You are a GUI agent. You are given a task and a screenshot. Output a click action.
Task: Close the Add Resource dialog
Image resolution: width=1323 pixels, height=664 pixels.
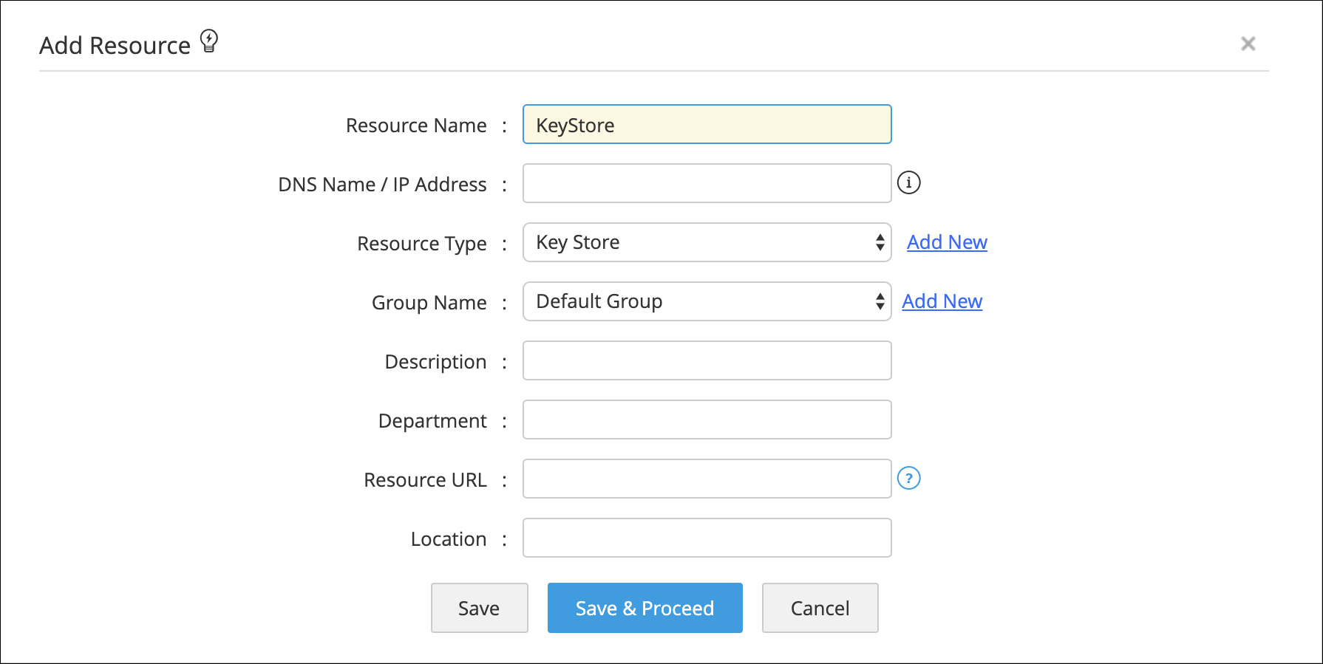pyautogui.click(x=1248, y=44)
